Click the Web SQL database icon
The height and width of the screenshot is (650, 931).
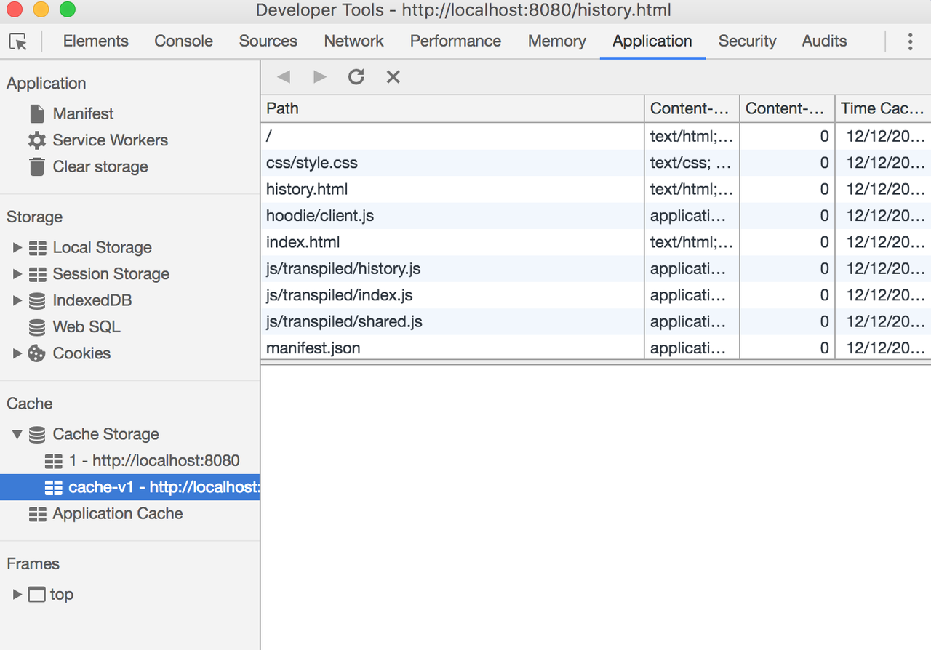[x=37, y=327]
